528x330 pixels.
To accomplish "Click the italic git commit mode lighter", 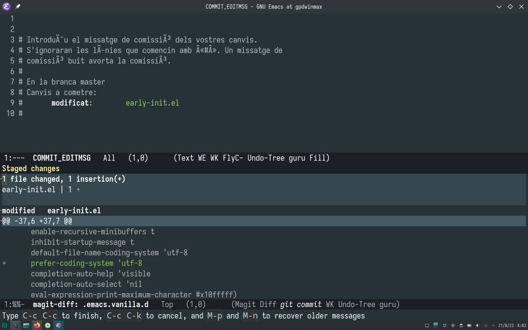I will 301,304.
